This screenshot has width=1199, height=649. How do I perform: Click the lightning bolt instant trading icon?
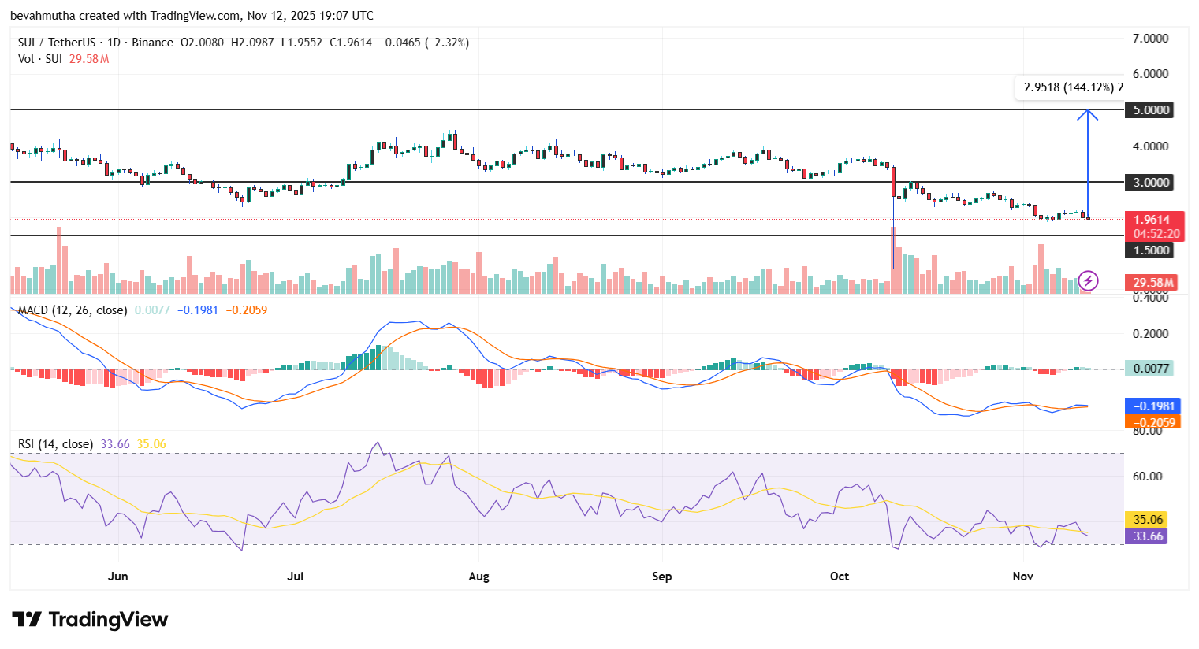1089,280
